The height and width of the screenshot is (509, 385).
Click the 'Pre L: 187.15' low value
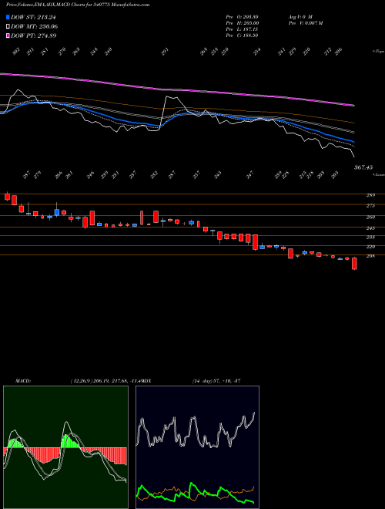click(x=242, y=29)
